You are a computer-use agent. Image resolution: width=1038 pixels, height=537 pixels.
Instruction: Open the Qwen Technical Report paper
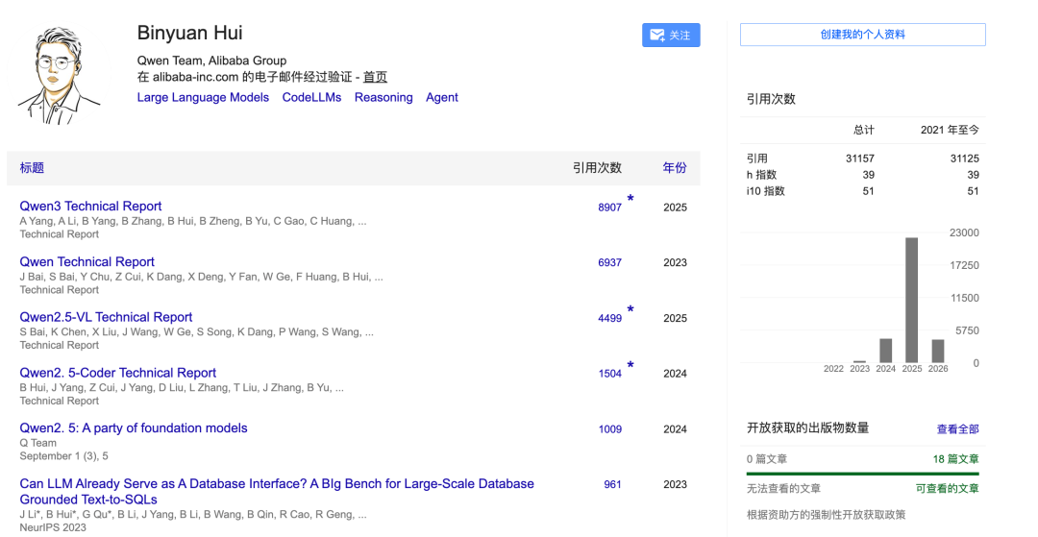coord(86,262)
